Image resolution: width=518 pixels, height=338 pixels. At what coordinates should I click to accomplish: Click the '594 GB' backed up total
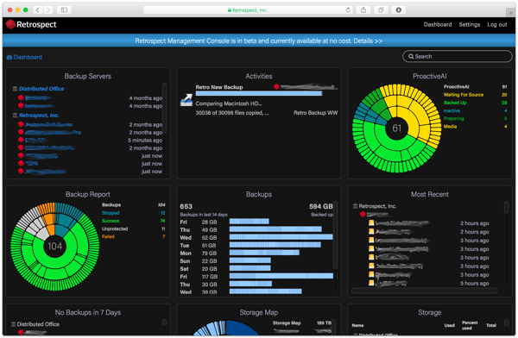coord(321,206)
